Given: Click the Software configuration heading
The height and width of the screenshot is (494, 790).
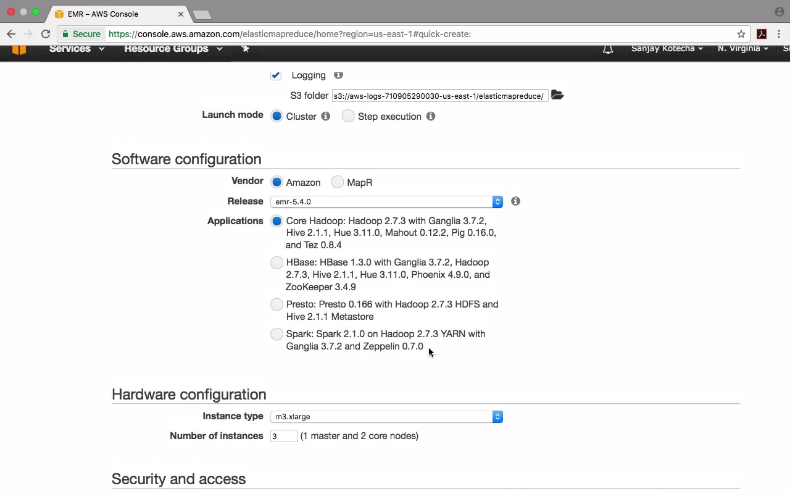Looking at the screenshot, I should pos(186,159).
